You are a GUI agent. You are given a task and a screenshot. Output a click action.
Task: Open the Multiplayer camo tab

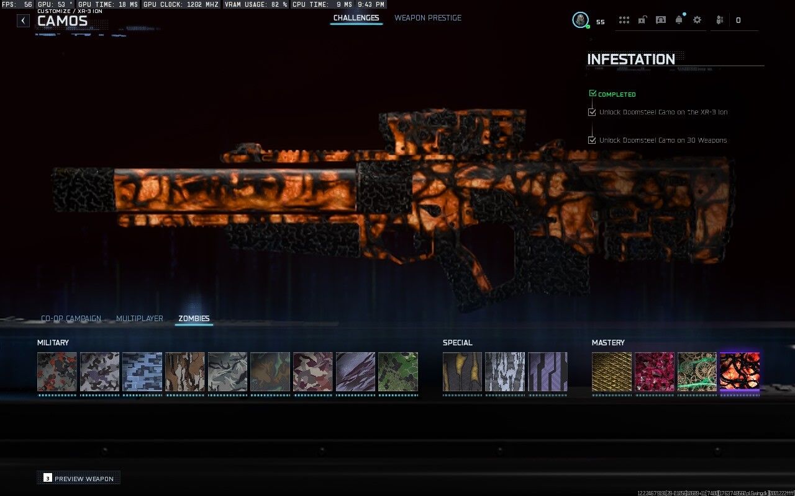point(140,319)
